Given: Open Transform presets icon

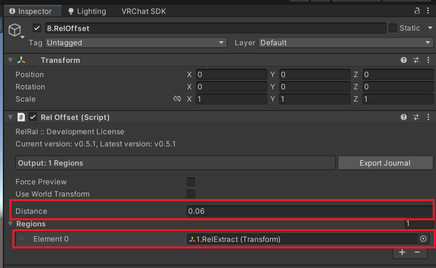Looking at the screenshot, I should point(416,60).
